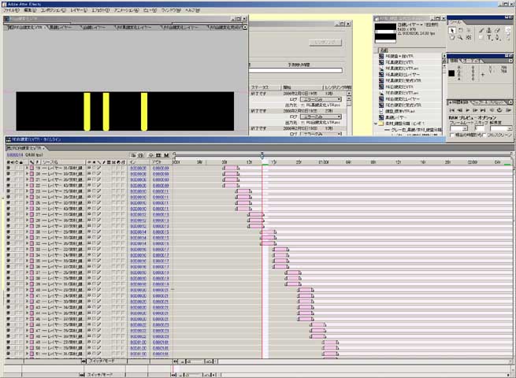The image size is (516, 378).
Task: Hide video for layer 19
Action: click(x=8, y=168)
